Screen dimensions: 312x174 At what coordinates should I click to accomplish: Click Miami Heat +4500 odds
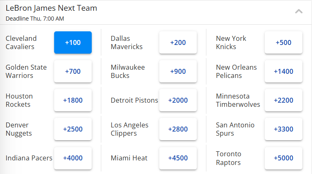click(x=178, y=158)
